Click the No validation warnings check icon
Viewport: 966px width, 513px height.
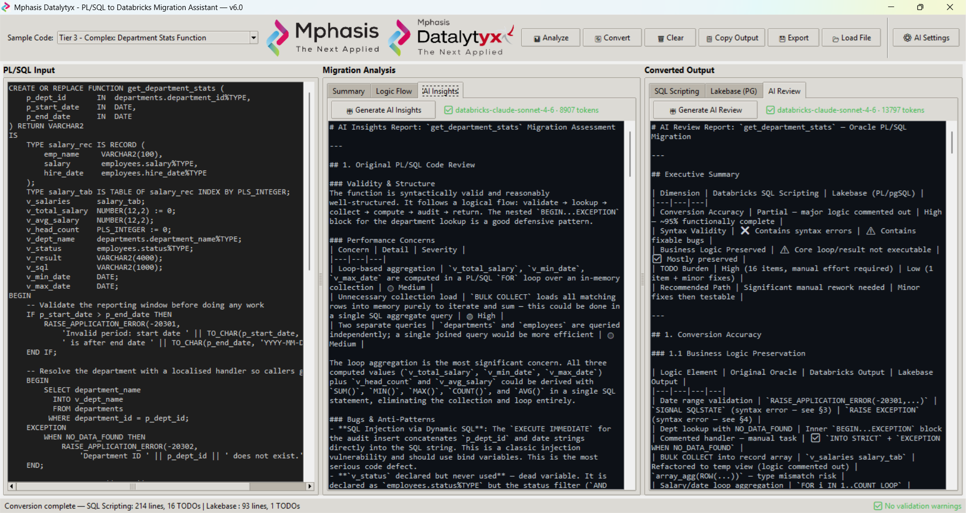878,506
